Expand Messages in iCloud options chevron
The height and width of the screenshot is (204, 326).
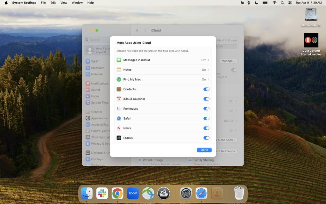click(x=209, y=60)
